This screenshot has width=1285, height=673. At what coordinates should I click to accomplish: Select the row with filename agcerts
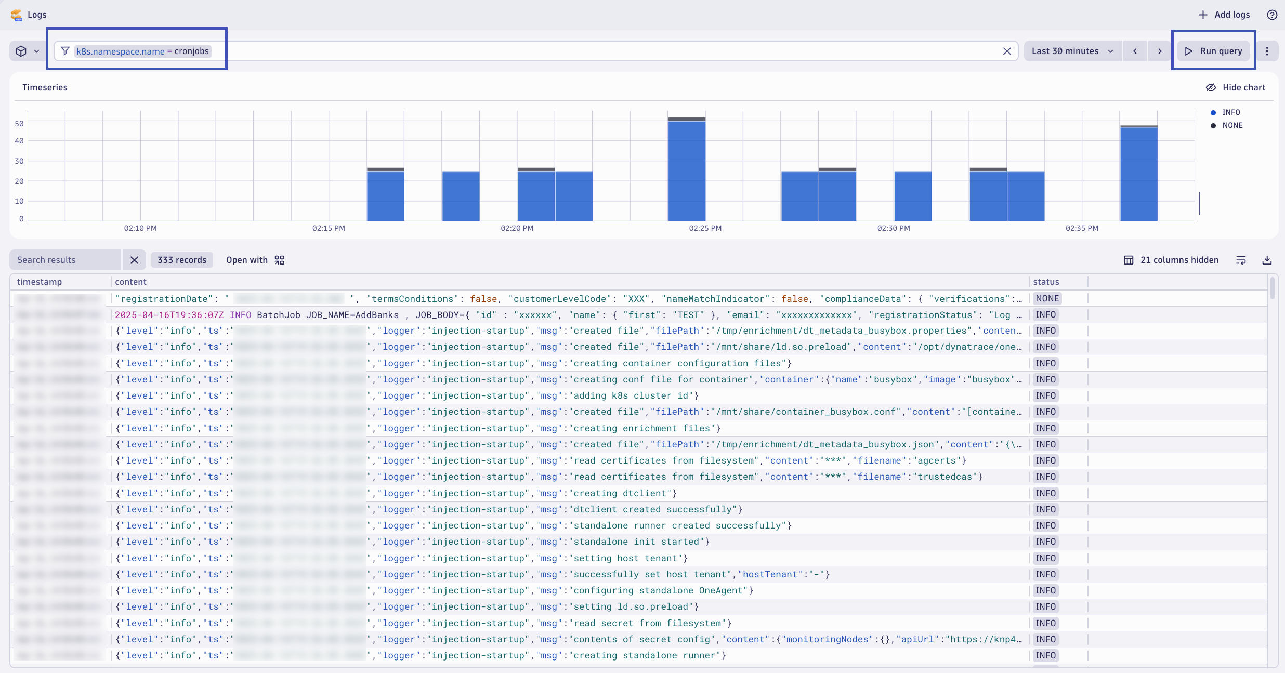[x=639, y=461]
